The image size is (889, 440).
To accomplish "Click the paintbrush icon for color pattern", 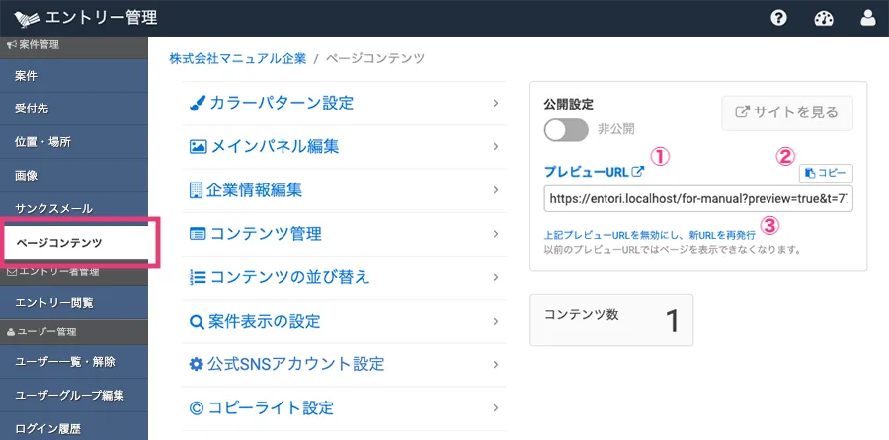I will click(x=197, y=103).
